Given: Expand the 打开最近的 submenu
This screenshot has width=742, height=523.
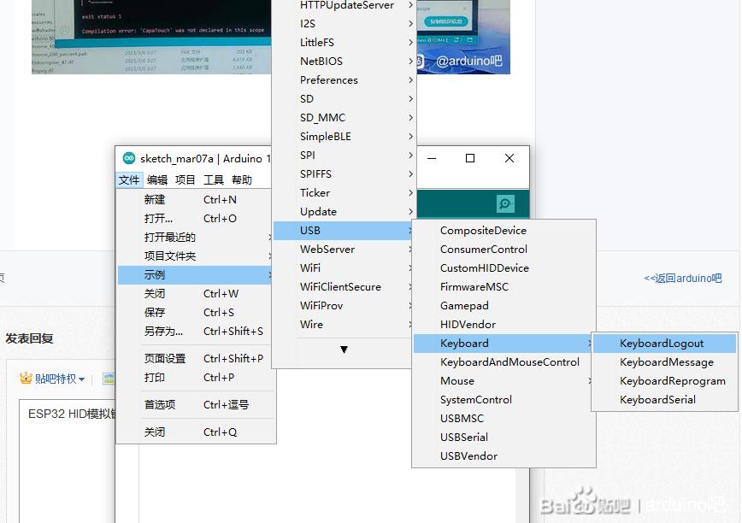Looking at the screenshot, I should tap(196, 238).
